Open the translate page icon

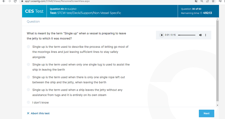click(x=196, y=1)
